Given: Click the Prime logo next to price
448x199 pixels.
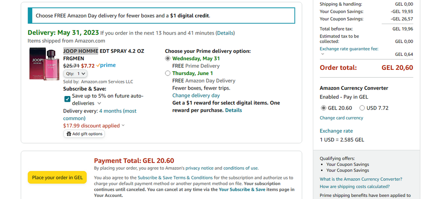Looking at the screenshot, I should click(x=106, y=65).
